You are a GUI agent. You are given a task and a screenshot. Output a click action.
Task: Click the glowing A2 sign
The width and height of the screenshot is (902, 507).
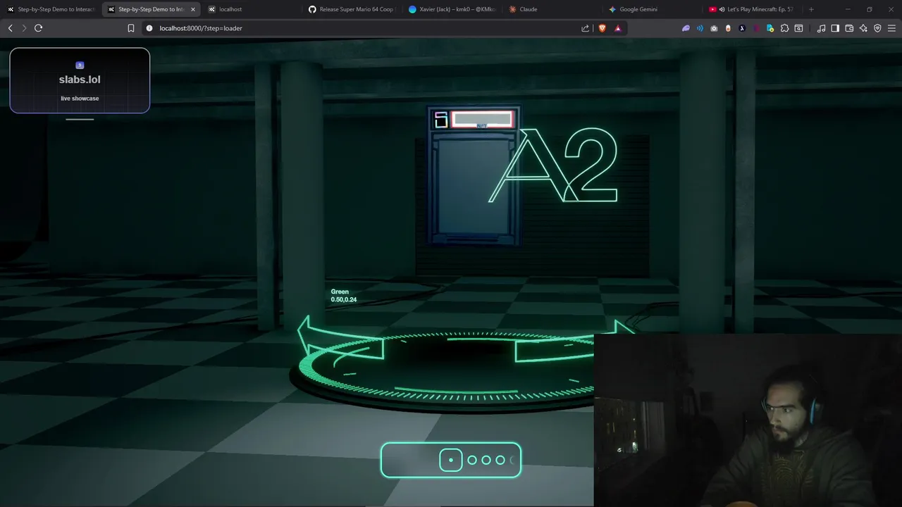click(x=553, y=165)
